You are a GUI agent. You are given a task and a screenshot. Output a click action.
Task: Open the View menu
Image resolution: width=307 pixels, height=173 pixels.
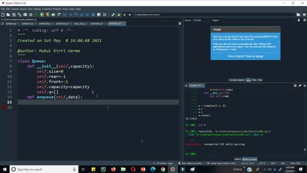coord(72,9)
